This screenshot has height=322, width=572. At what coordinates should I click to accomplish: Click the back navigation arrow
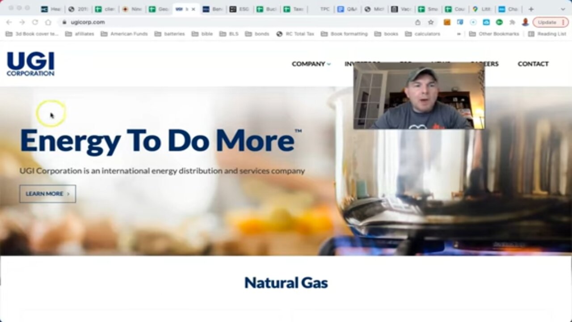(x=9, y=22)
